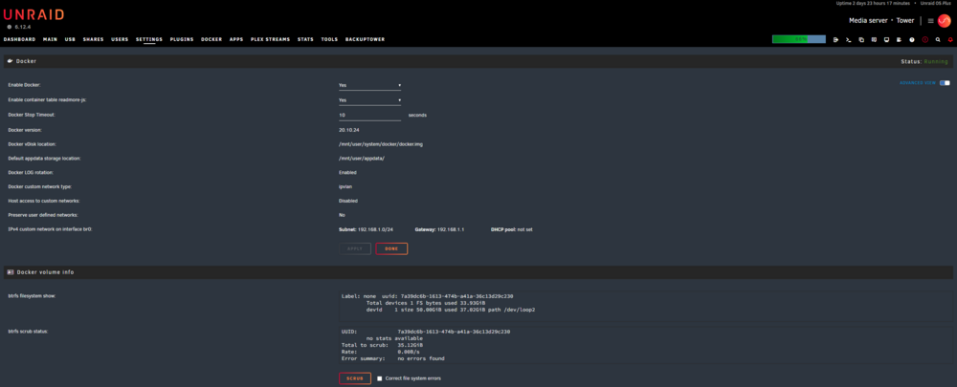The image size is (957, 387).
Task: Open the hamburger menu next to Tower
Action: [x=930, y=21]
